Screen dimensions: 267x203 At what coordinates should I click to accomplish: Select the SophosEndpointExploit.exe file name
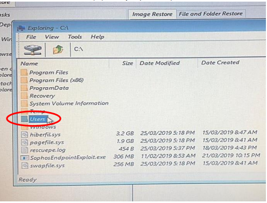click(x=68, y=158)
